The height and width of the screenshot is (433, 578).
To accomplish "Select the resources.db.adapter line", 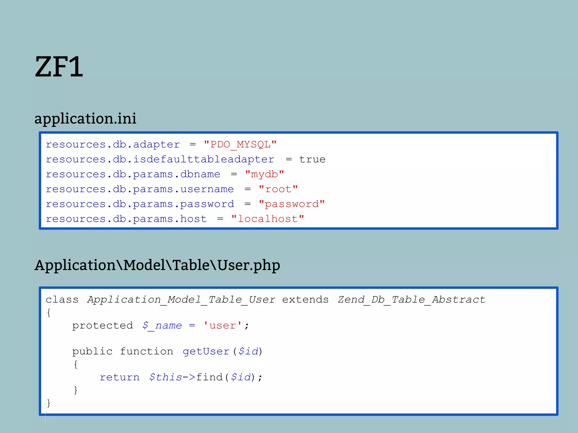I will point(161,145).
